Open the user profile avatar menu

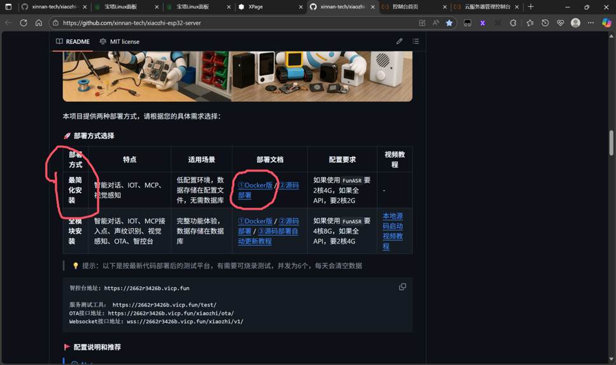coord(575,22)
